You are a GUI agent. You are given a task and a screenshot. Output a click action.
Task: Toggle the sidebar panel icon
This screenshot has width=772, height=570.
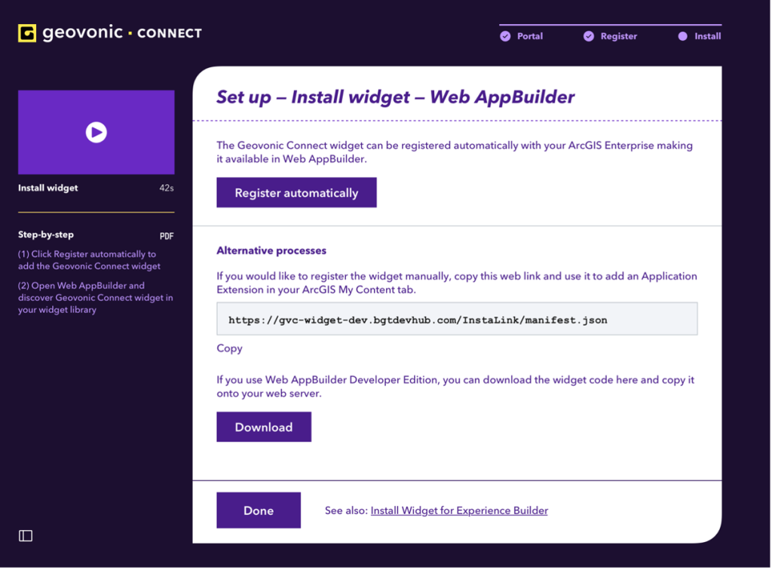click(26, 536)
